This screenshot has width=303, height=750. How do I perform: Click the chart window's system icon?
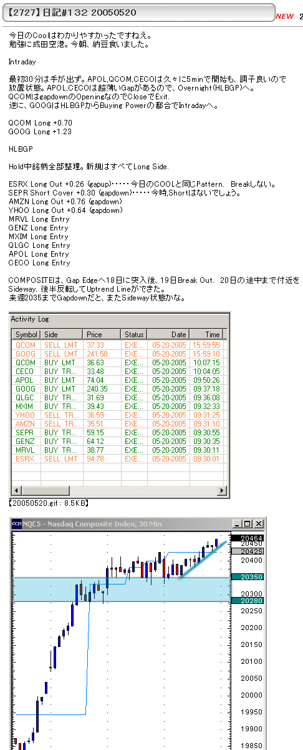17,524
